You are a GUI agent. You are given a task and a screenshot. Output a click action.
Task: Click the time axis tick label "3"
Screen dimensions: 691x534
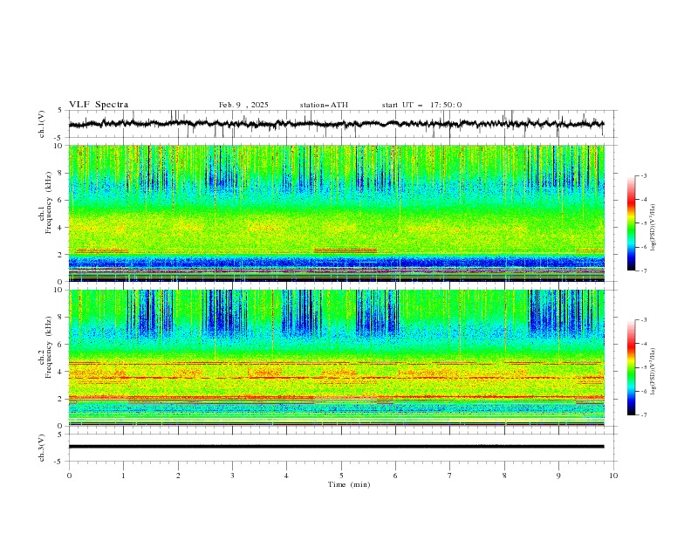coord(232,476)
